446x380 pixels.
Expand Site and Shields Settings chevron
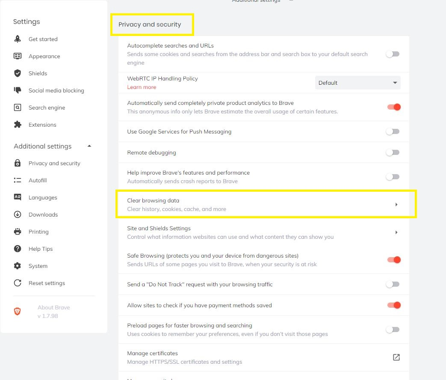coord(396,232)
